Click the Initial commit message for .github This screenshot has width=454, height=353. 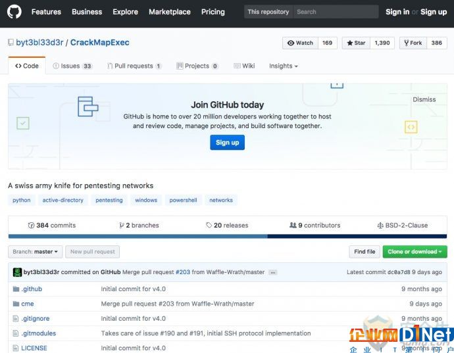(x=133, y=289)
